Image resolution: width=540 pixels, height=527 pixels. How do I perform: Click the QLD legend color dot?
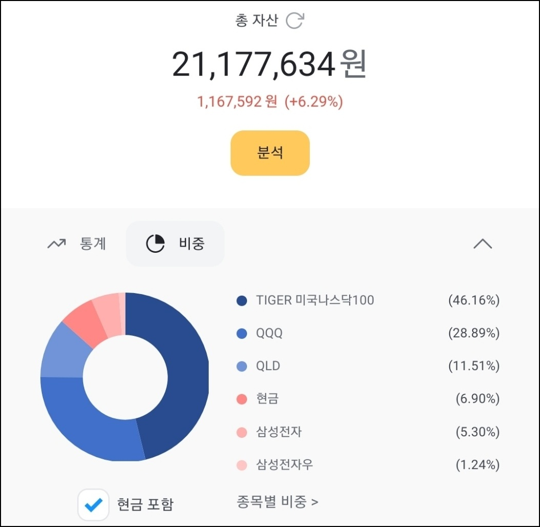click(x=242, y=366)
